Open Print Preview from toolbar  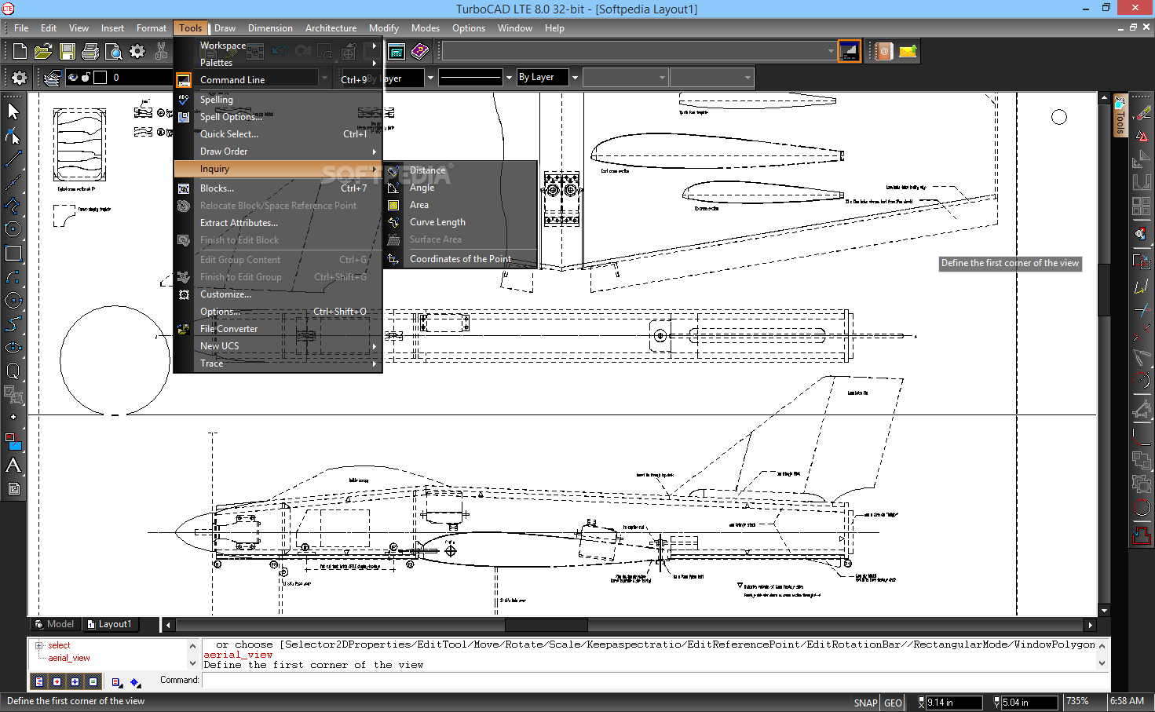(114, 52)
